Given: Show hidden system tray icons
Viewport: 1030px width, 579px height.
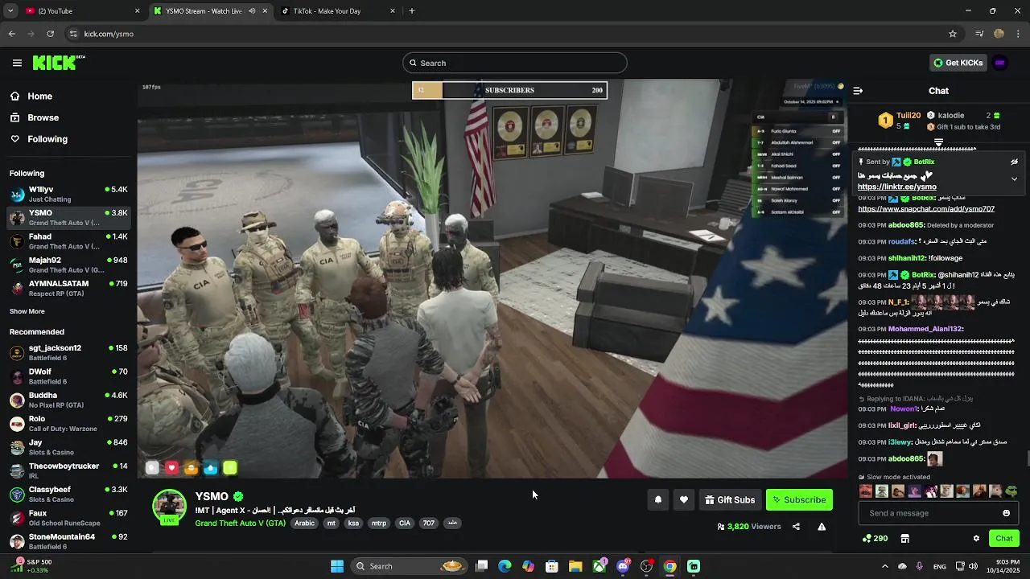Looking at the screenshot, I should 884,566.
